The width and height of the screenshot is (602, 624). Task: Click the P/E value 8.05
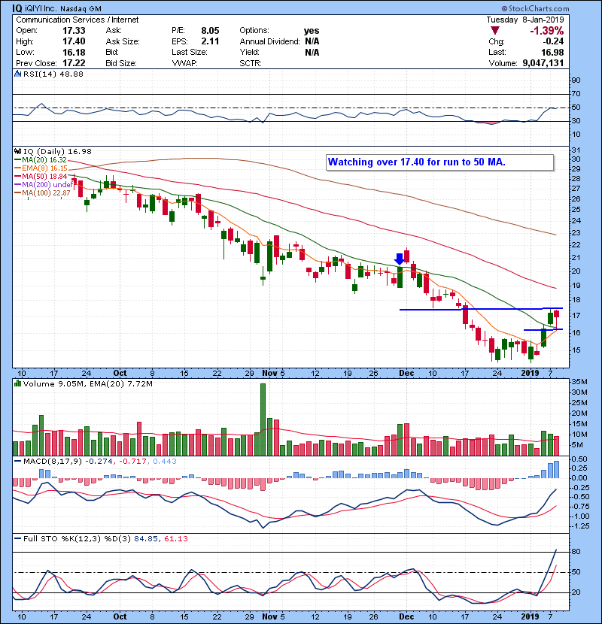(210, 31)
